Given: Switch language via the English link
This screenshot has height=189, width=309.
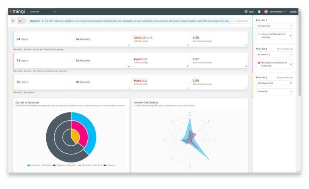Looking at the screenshot, I should point(293,12).
